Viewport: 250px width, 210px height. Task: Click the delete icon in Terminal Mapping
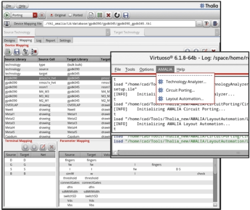click(x=51, y=147)
